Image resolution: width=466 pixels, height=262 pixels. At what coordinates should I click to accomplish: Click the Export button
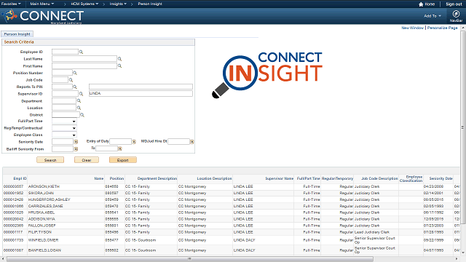[x=123, y=160]
